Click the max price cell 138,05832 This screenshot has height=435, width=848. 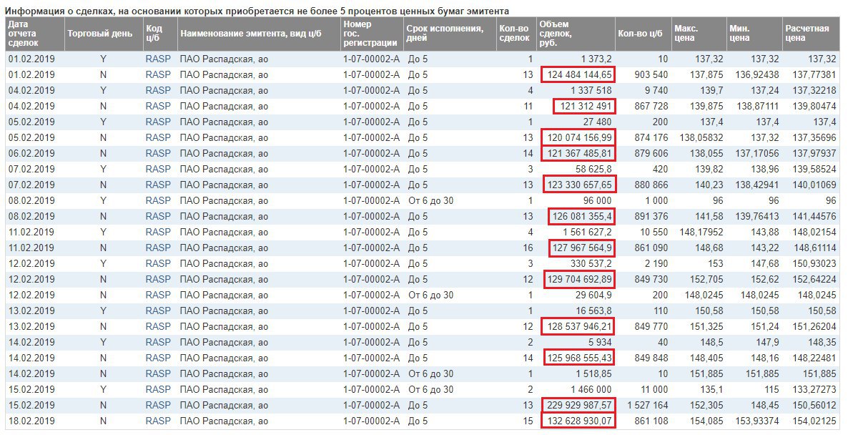701,137
